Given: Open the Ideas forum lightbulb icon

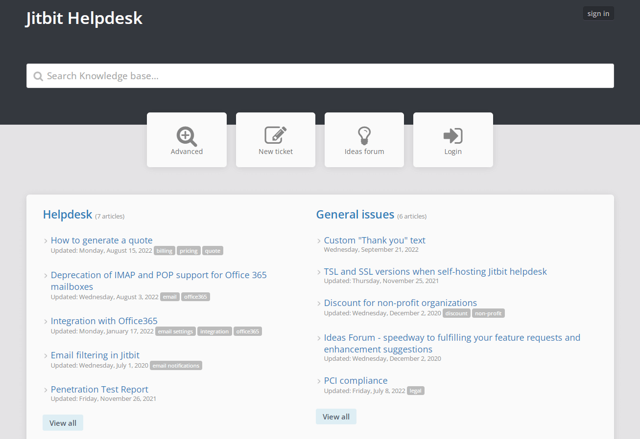Looking at the screenshot, I should [364, 136].
